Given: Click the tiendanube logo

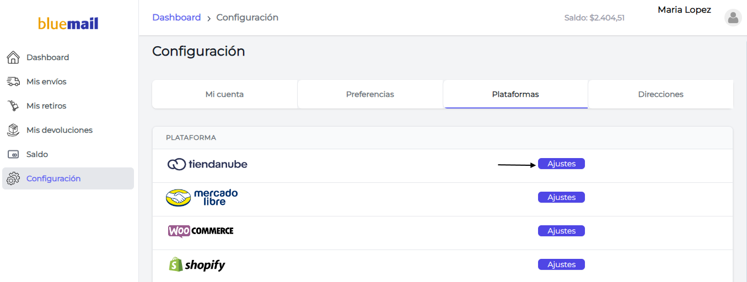Looking at the screenshot, I should point(207,164).
